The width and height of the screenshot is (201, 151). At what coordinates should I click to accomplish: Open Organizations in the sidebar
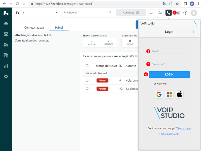[6, 55]
